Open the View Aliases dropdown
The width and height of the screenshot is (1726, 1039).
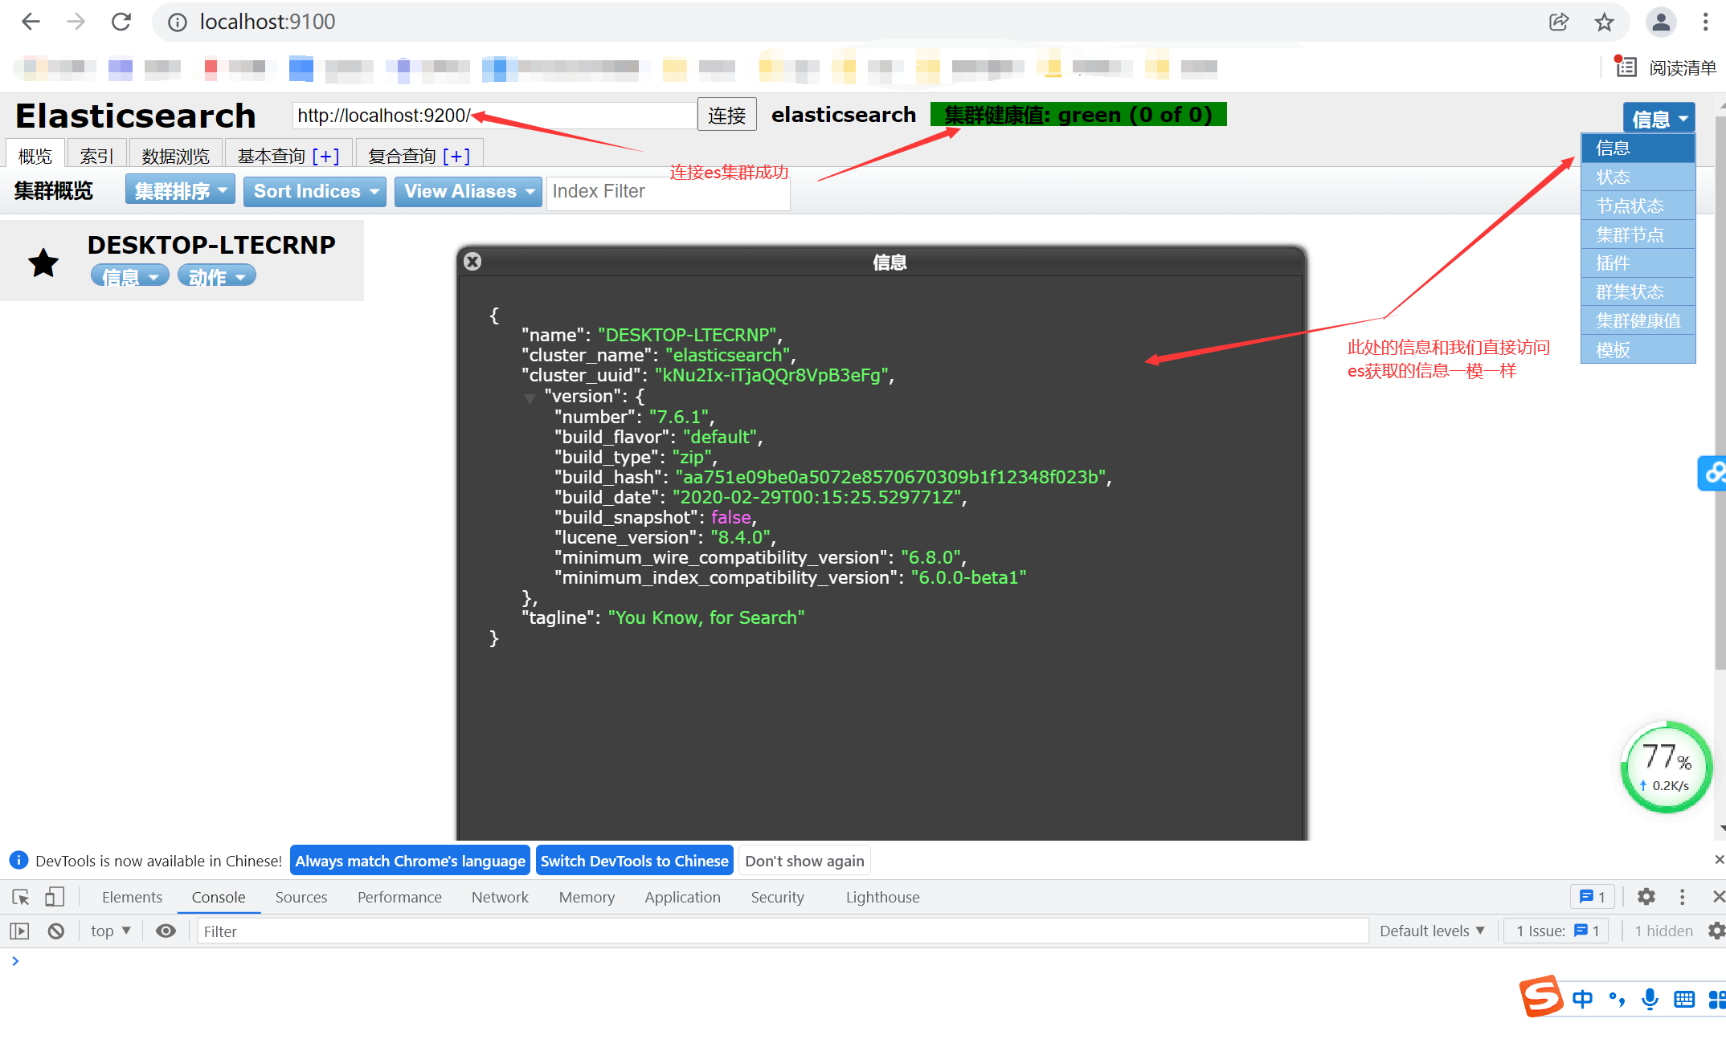pos(468,191)
